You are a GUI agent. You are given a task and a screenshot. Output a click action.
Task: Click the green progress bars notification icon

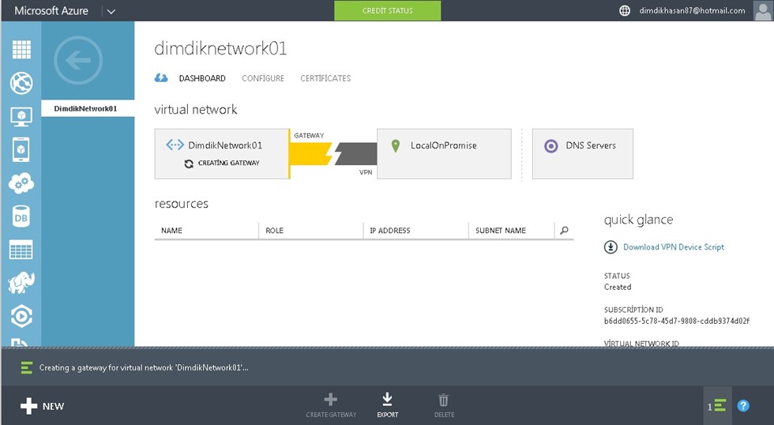click(x=27, y=368)
